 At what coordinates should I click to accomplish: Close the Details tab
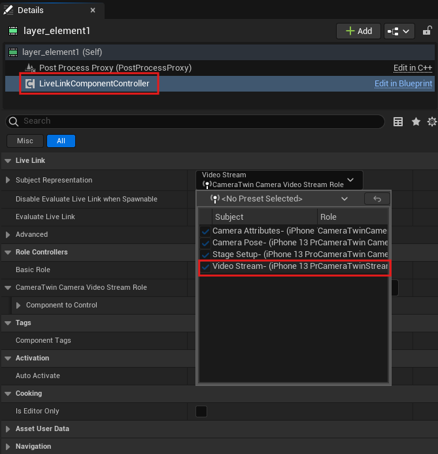click(x=93, y=10)
